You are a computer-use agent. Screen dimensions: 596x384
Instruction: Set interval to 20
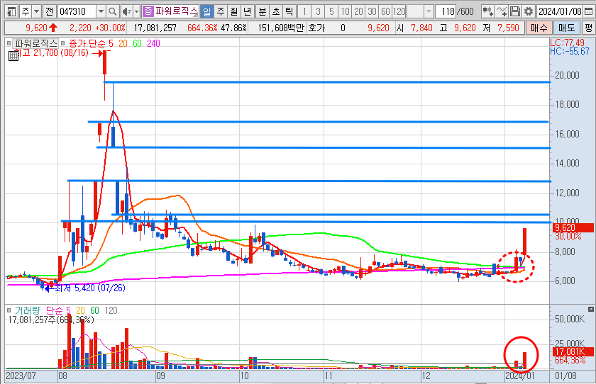click(358, 12)
